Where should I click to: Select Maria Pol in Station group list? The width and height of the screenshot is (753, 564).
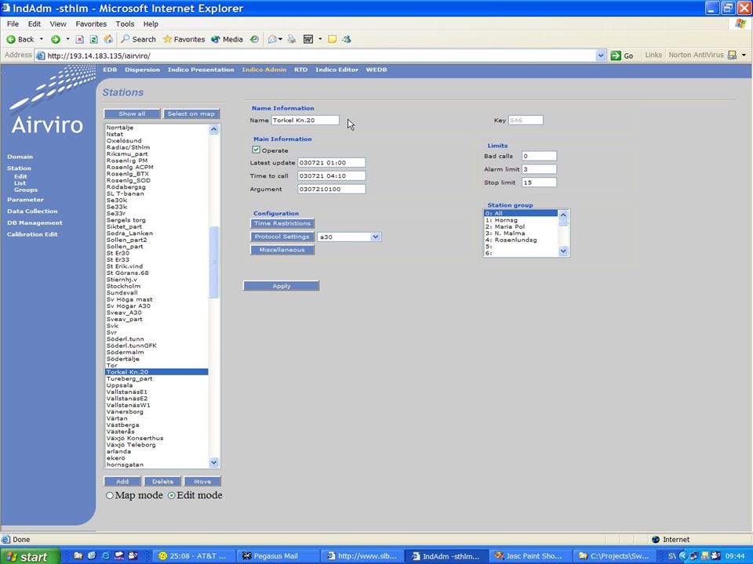click(x=521, y=227)
